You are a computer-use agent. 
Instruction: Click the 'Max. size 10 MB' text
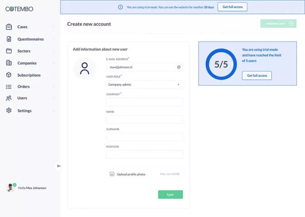tap(170, 174)
